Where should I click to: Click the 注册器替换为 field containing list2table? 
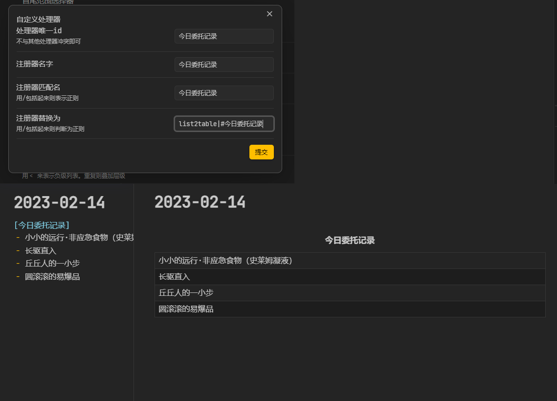pos(224,124)
